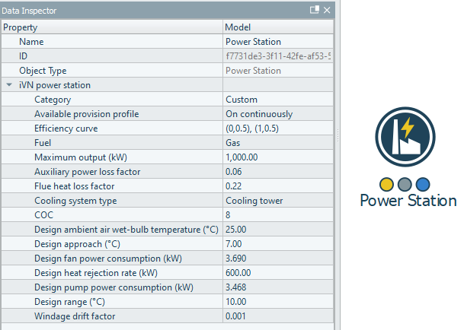
Task: Edit Design pump power value 3.468
Action: pos(278,287)
